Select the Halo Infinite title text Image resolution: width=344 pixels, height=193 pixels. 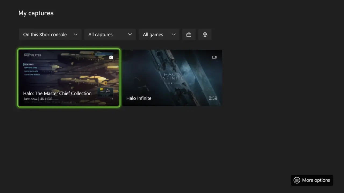139,98
